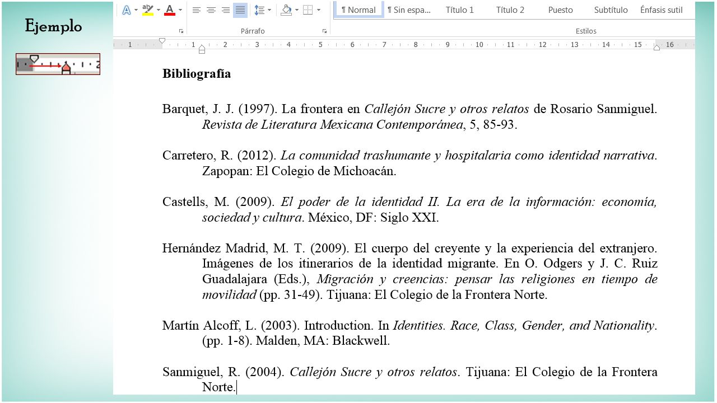
Task: Open font color dropdown arrow
Action: [x=180, y=10]
